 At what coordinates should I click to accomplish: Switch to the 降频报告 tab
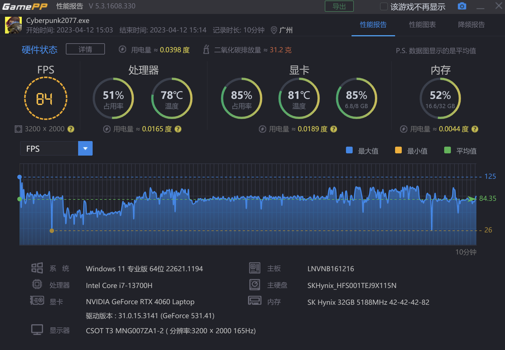471,25
